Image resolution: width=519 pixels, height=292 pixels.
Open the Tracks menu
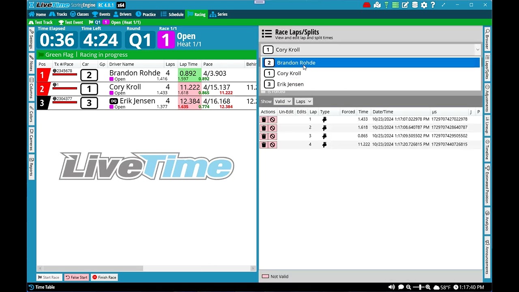[x=58, y=14]
